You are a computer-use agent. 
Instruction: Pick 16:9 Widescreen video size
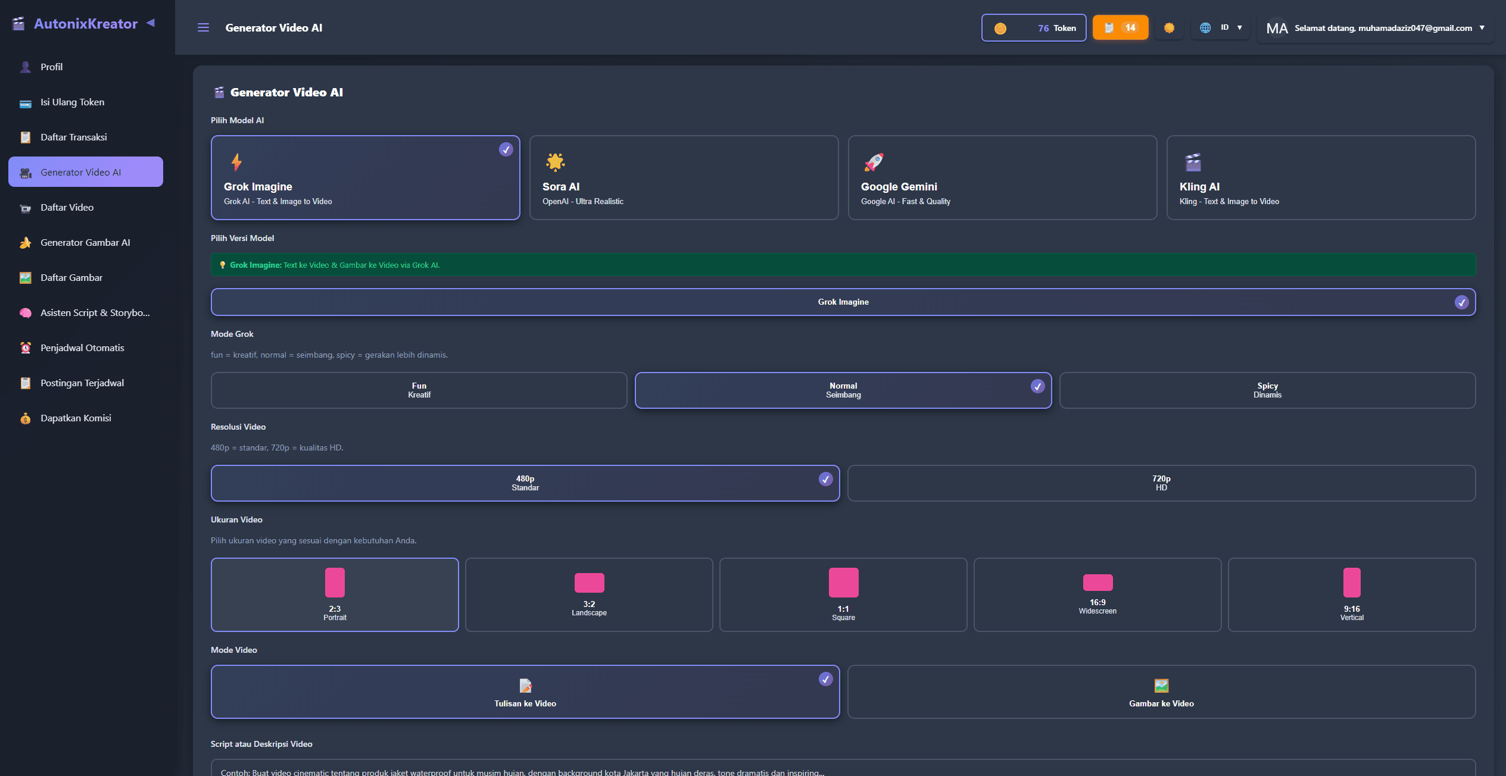click(1097, 594)
